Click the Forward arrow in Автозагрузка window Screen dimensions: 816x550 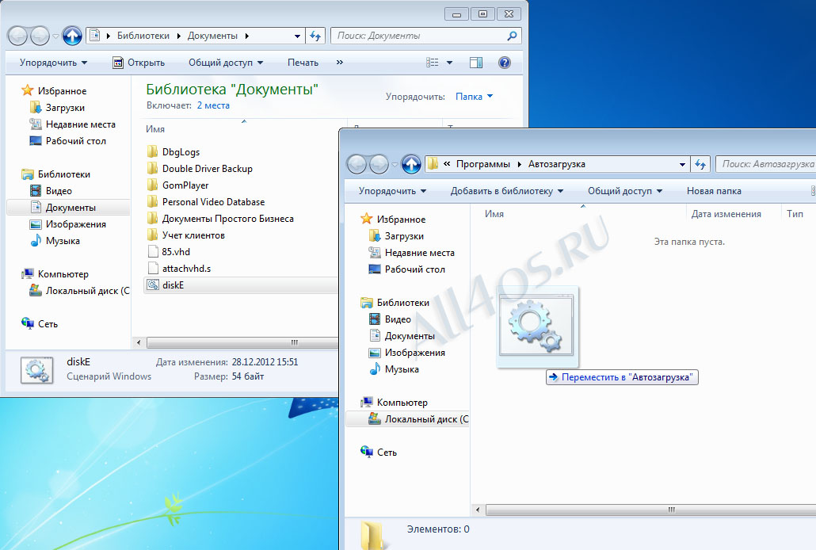click(x=379, y=165)
